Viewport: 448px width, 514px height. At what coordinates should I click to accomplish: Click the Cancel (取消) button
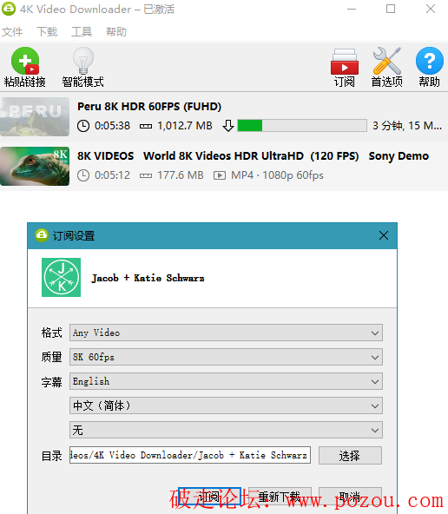pos(350,497)
